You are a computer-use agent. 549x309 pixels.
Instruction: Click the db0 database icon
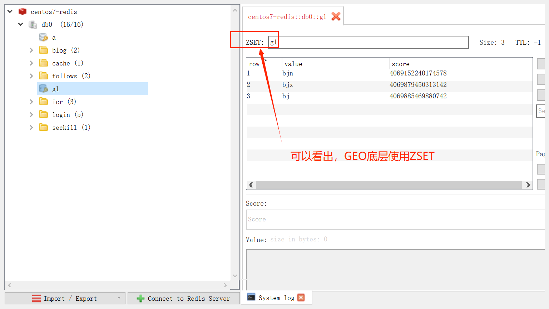click(x=33, y=24)
